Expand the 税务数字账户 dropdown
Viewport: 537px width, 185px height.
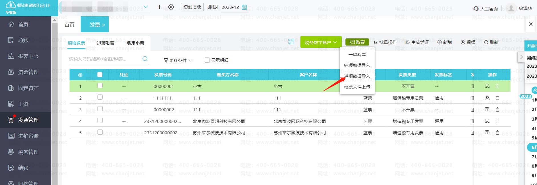point(321,42)
